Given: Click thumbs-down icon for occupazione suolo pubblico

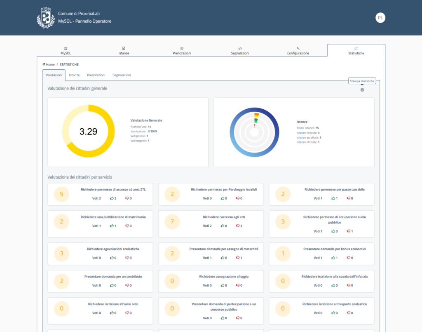Looking at the screenshot, I should 348,231.
